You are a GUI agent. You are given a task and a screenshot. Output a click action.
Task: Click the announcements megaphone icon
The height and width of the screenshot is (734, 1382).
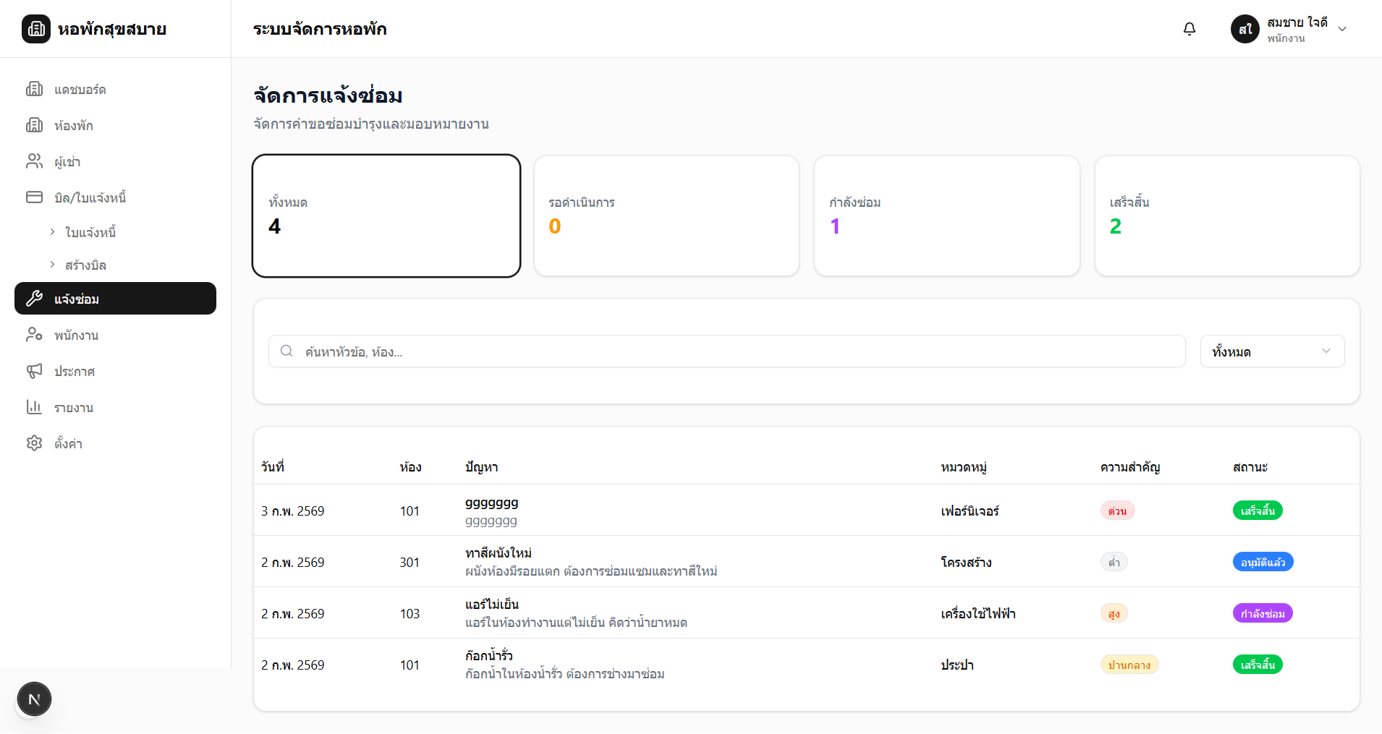[x=34, y=371]
